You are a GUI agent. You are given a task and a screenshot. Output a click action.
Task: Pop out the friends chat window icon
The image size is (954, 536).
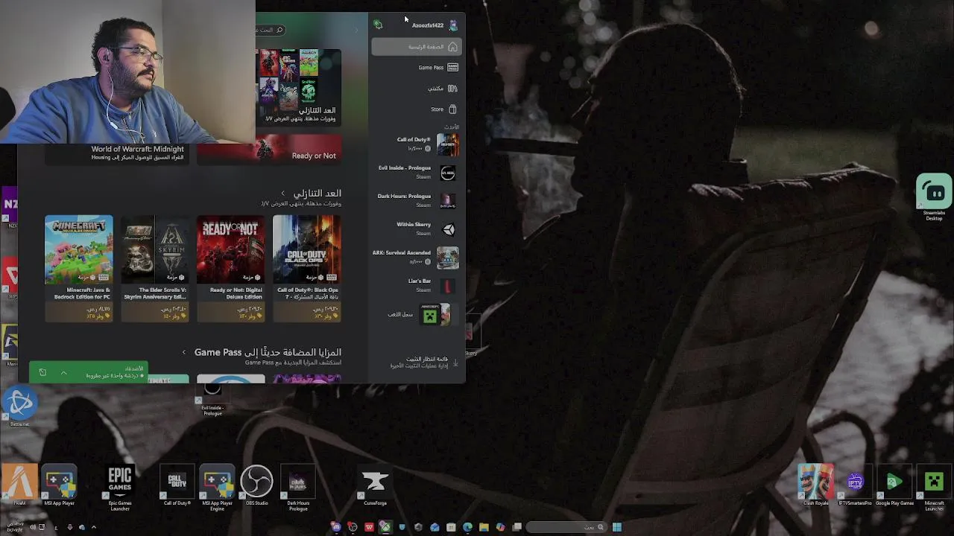coord(42,372)
